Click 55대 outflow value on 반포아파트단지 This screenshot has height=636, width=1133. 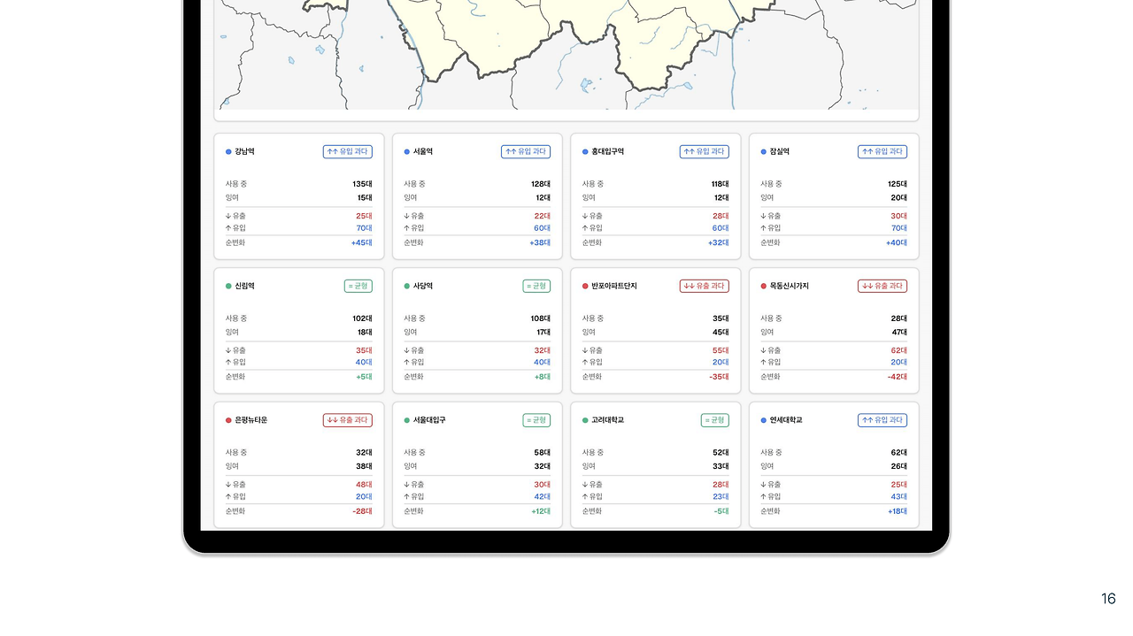tap(721, 350)
